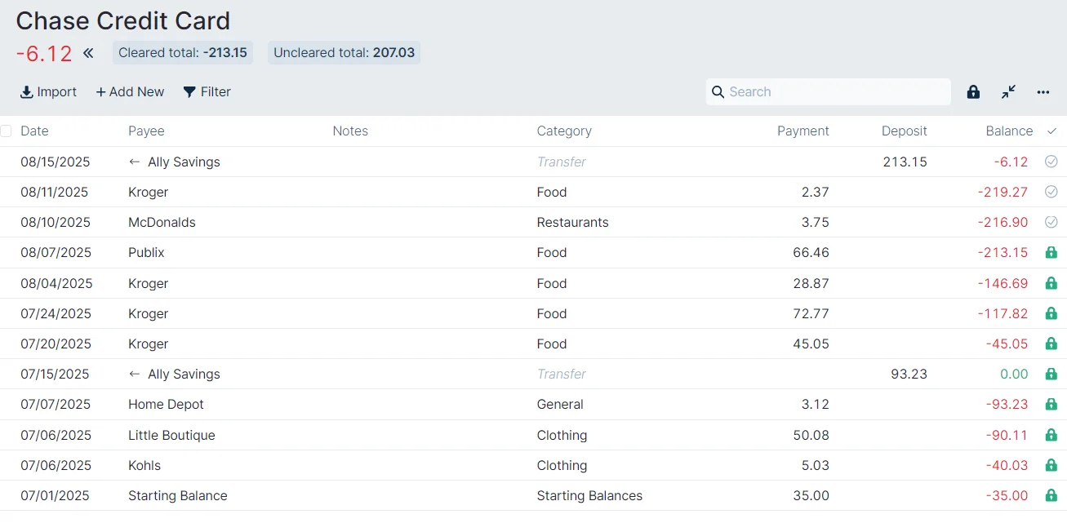Click the Import button
Viewport: 1067px width, 532px height.
tap(49, 92)
